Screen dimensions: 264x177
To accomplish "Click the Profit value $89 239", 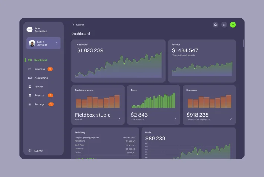I will (x=155, y=139).
